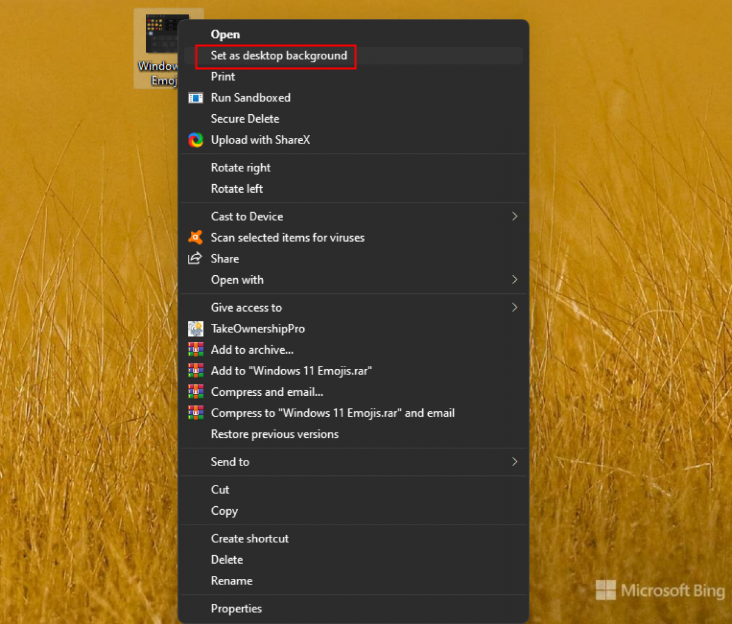This screenshot has width=732, height=624.
Task: Click the Microsoft Bing watermark
Action: pos(661,590)
